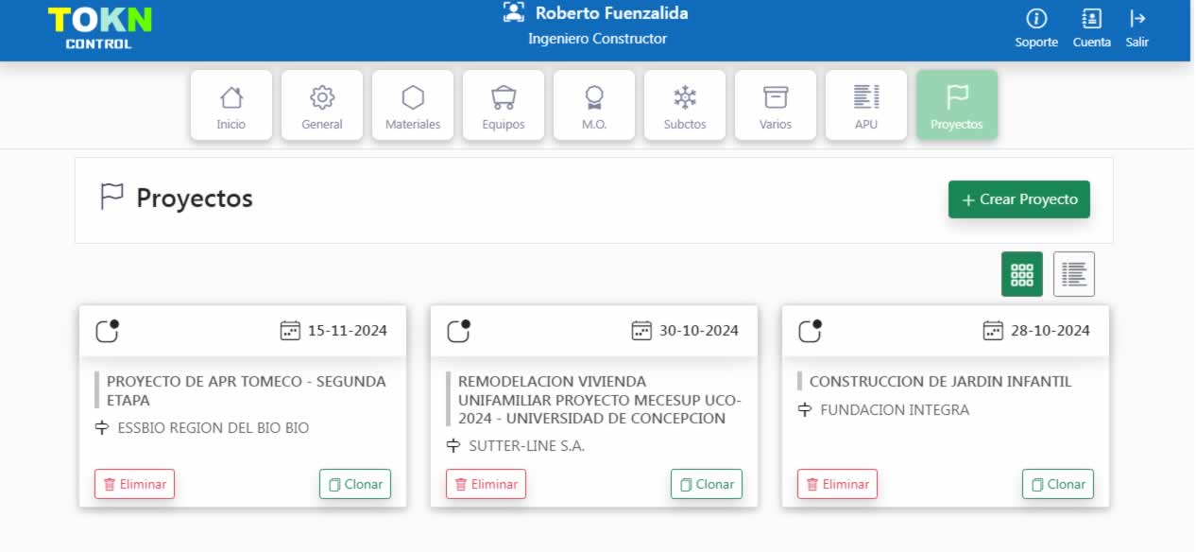Click the flag icon beside Proyectos heading
The width and height of the screenshot is (1196, 552).
[x=111, y=198]
